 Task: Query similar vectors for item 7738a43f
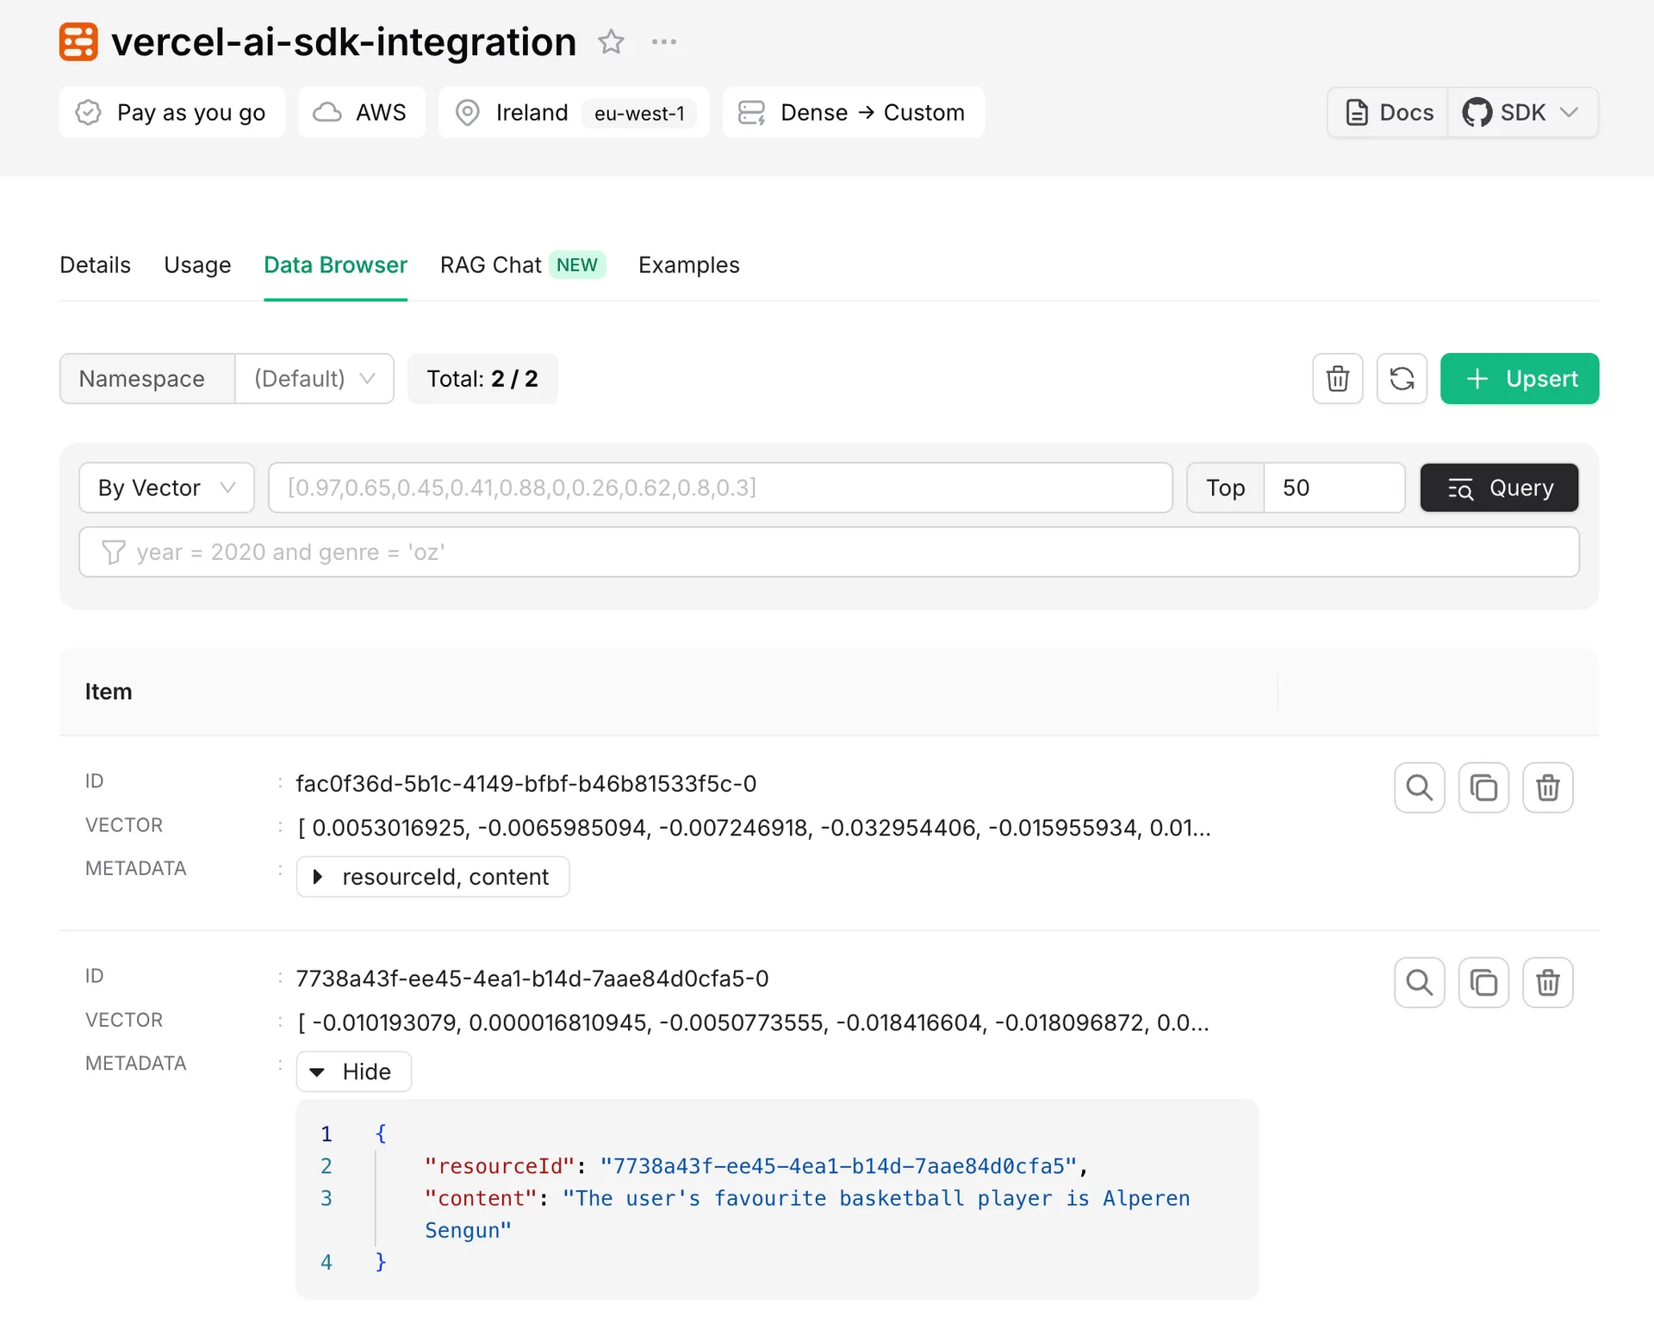coord(1419,982)
